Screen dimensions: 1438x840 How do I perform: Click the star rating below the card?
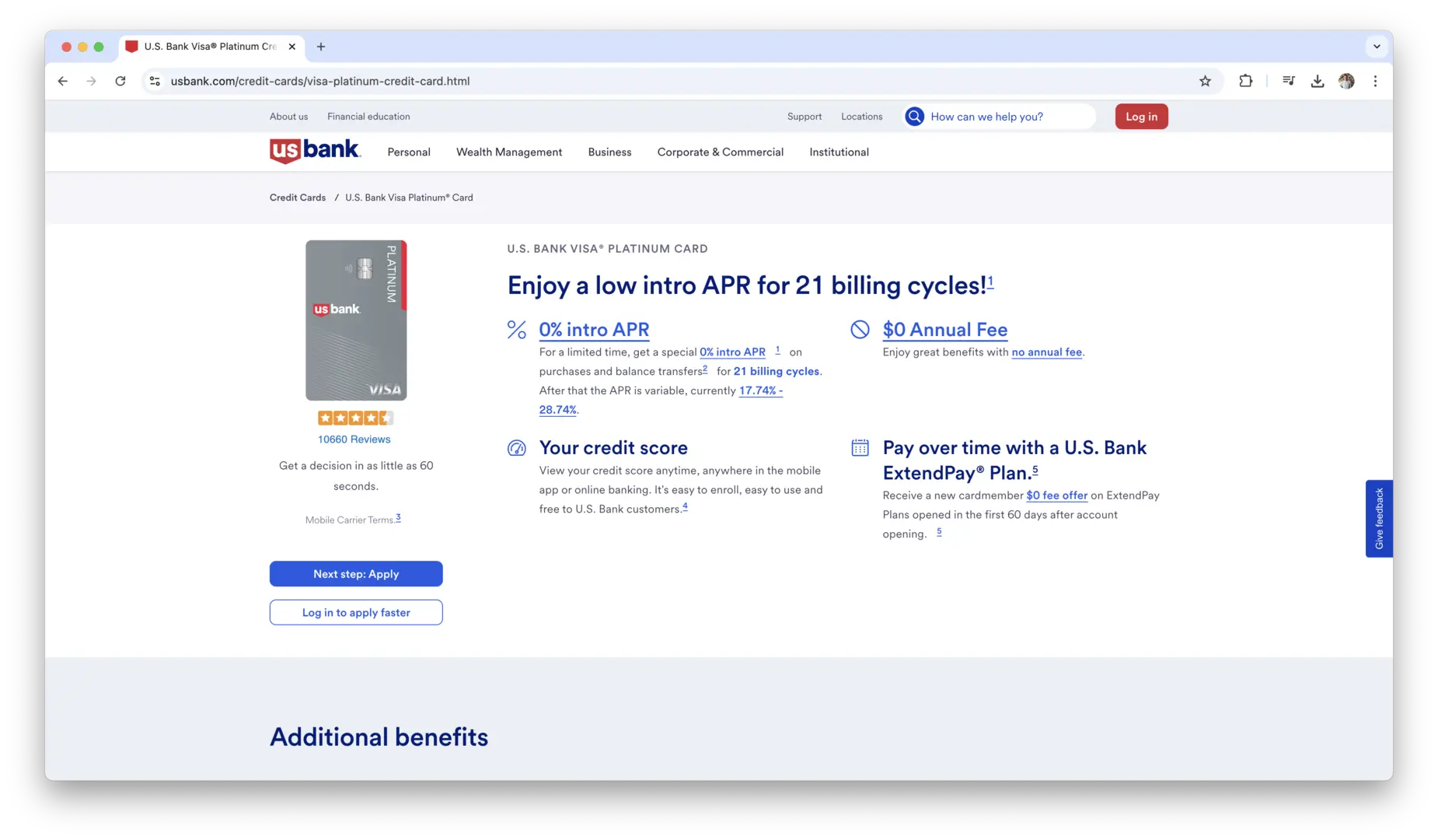pos(356,418)
